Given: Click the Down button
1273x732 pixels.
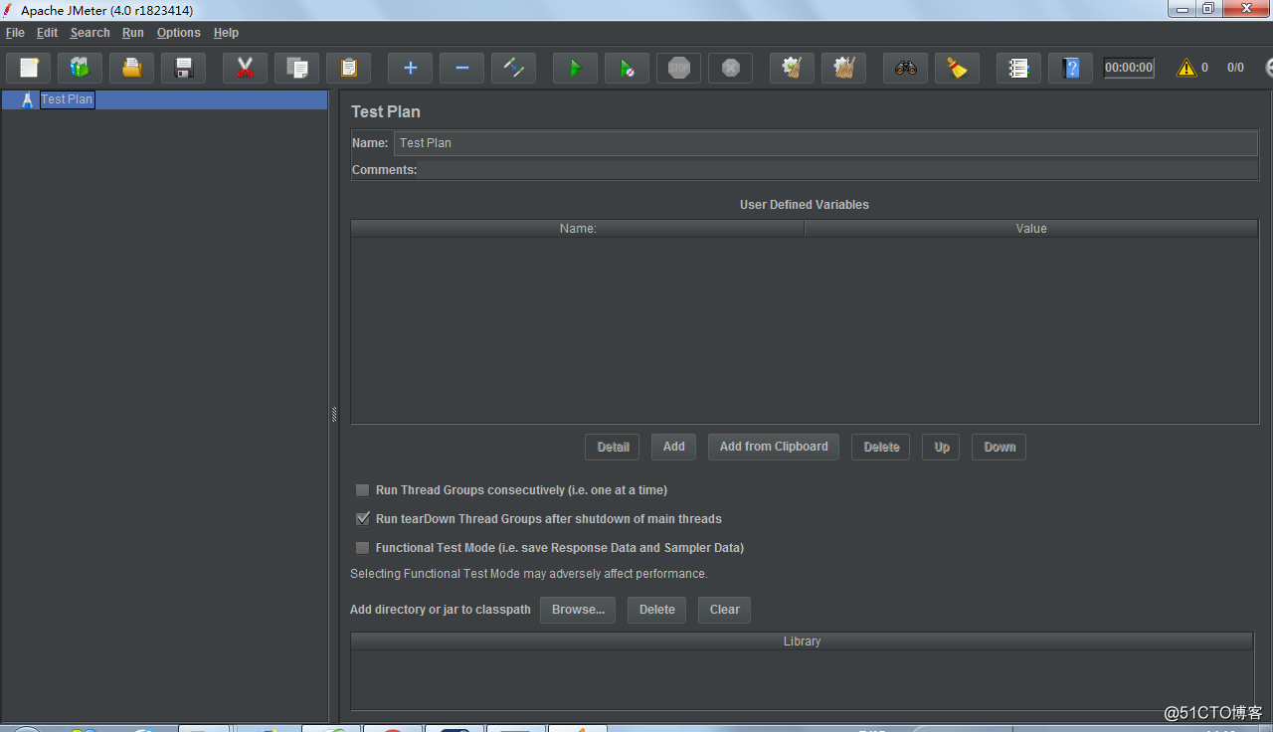Looking at the screenshot, I should [x=1000, y=447].
